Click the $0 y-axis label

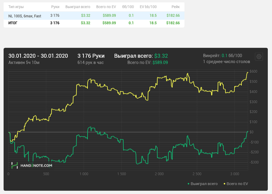251,132
